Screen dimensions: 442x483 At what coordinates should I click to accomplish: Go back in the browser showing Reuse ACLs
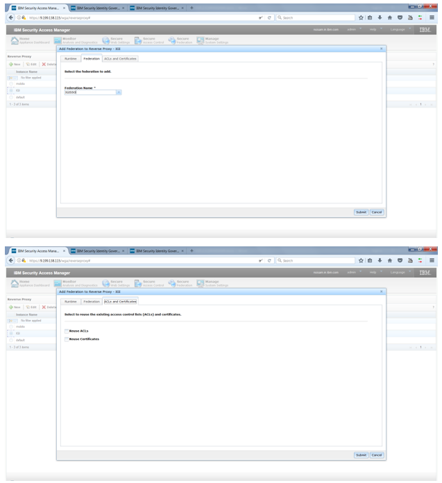11,260
